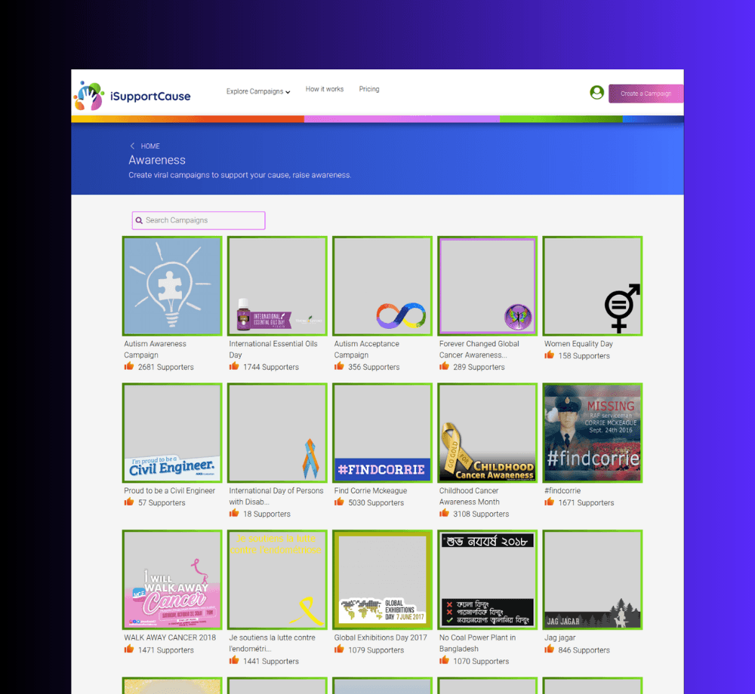The height and width of the screenshot is (694, 755).
Task: Click the 'Awareness' page heading
Action: (157, 160)
